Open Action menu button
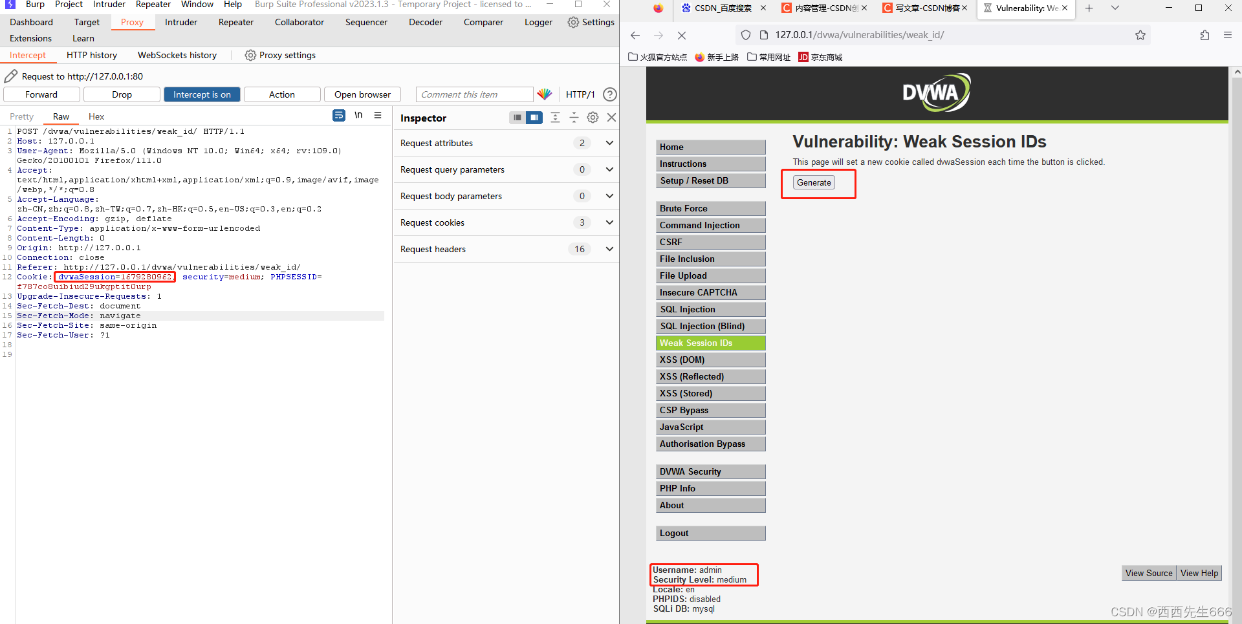The image size is (1242, 624). [282, 94]
